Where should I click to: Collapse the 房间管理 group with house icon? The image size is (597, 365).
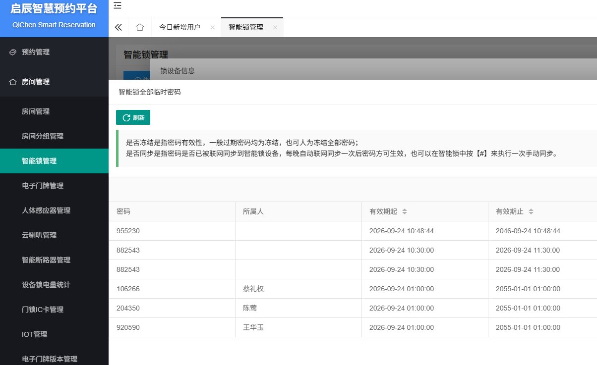[54, 82]
